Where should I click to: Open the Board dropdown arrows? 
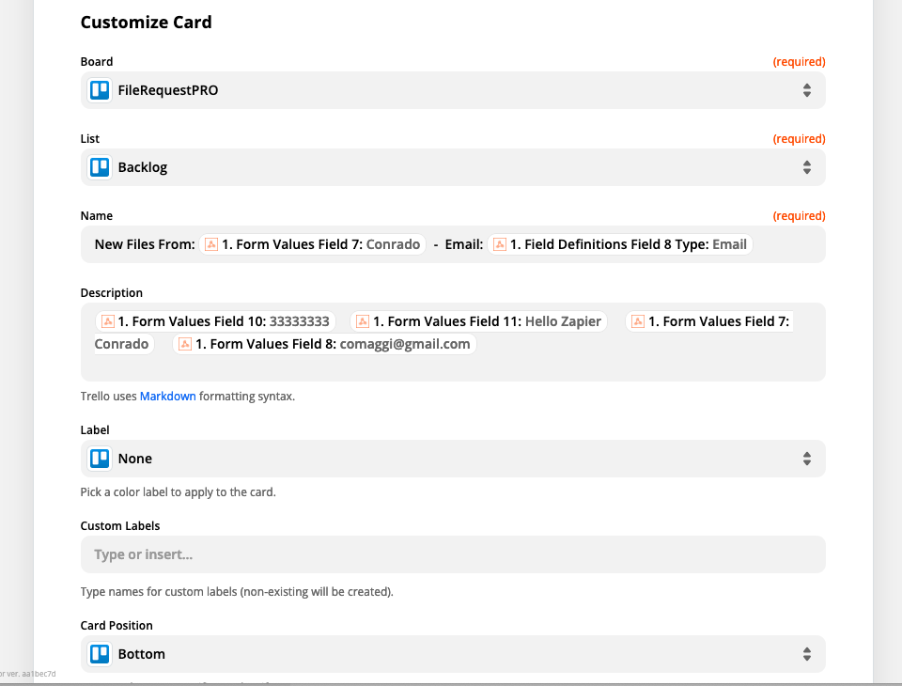807,90
